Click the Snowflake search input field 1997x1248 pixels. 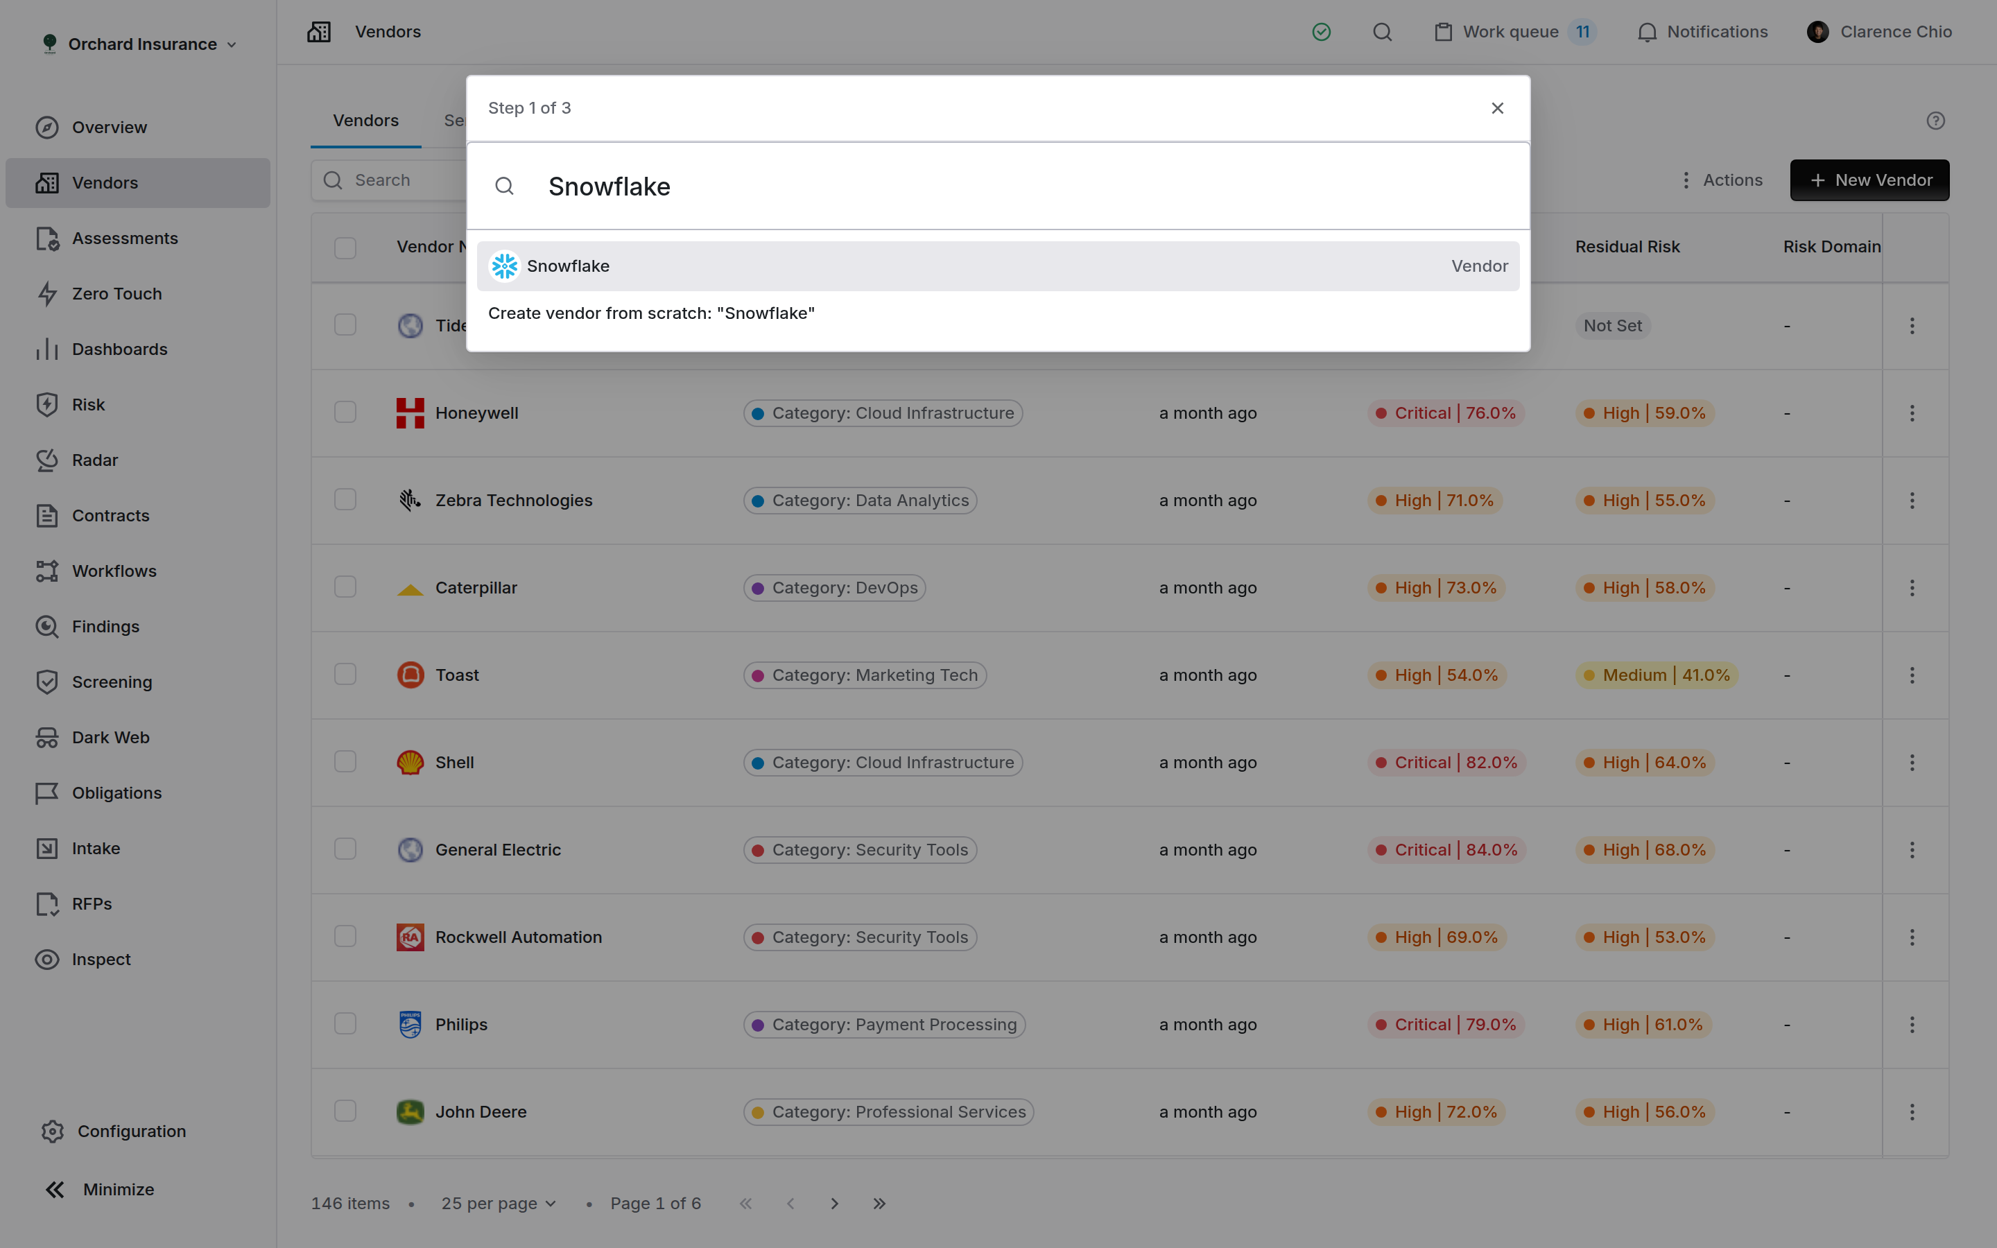[x=998, y=187]
